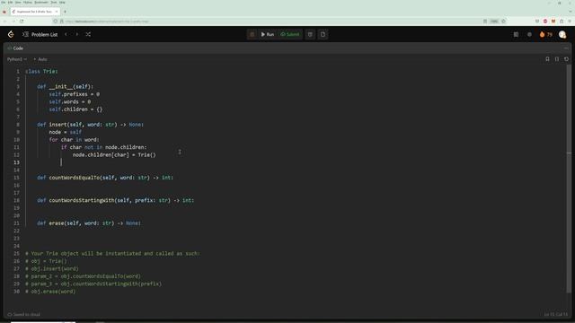Go to previous problem arrow
575x323 pixels.
coord(66,34)
